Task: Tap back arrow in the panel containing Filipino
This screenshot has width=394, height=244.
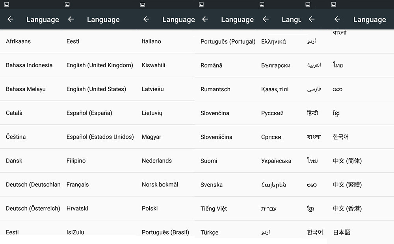Action: tap(71, 19)
